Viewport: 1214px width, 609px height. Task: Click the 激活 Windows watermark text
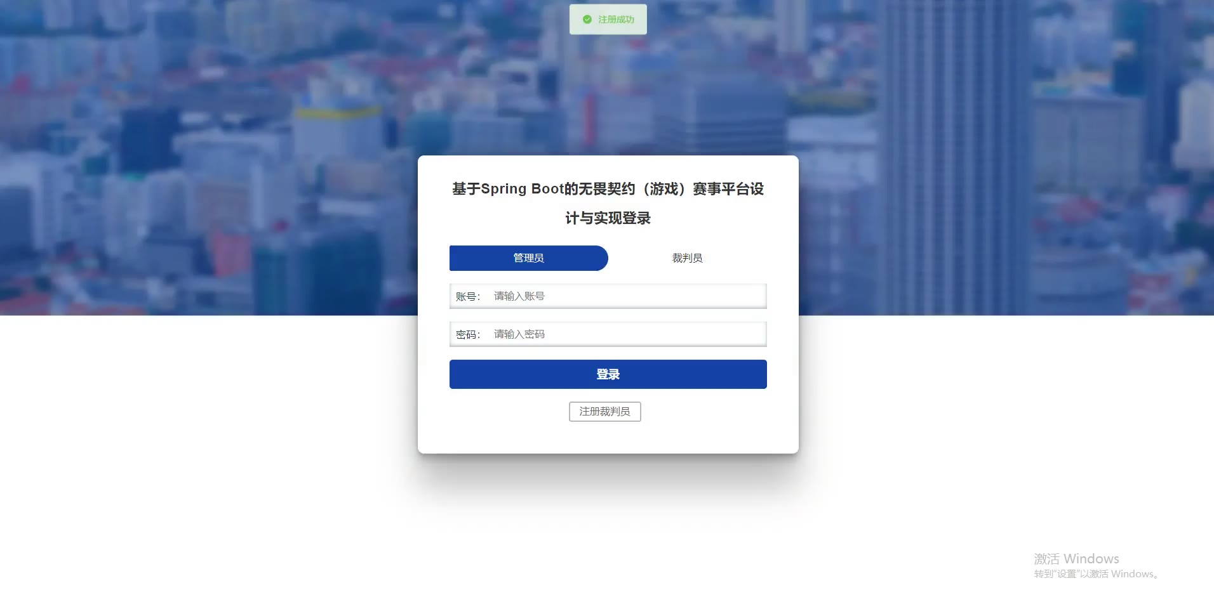click(x=1076, y=559)
